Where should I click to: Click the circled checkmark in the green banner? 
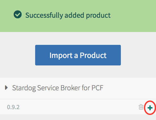pyautogui.click(x=18, y=14)
